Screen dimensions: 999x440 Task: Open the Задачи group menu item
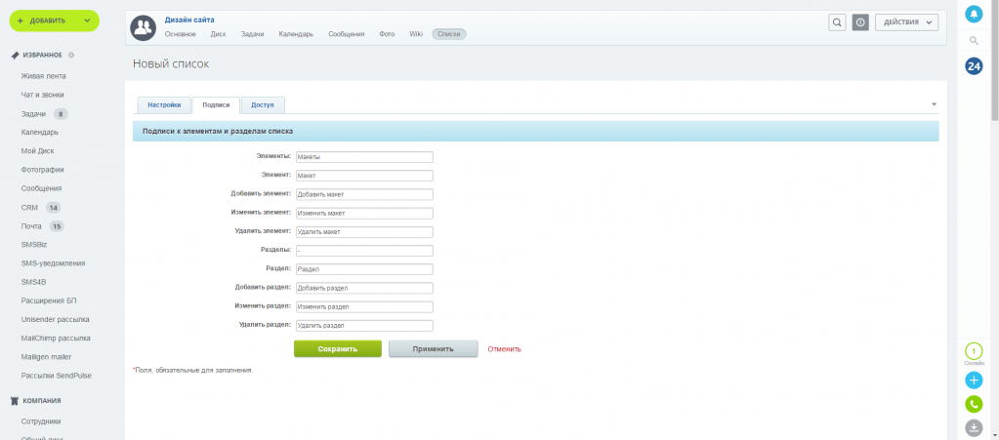[252, 34]
